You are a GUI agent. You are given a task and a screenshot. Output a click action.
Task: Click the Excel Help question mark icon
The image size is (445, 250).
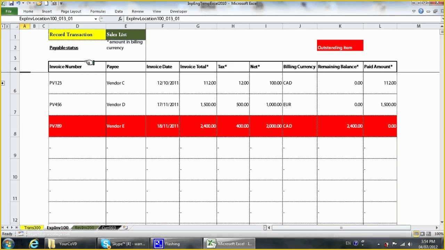421,11
